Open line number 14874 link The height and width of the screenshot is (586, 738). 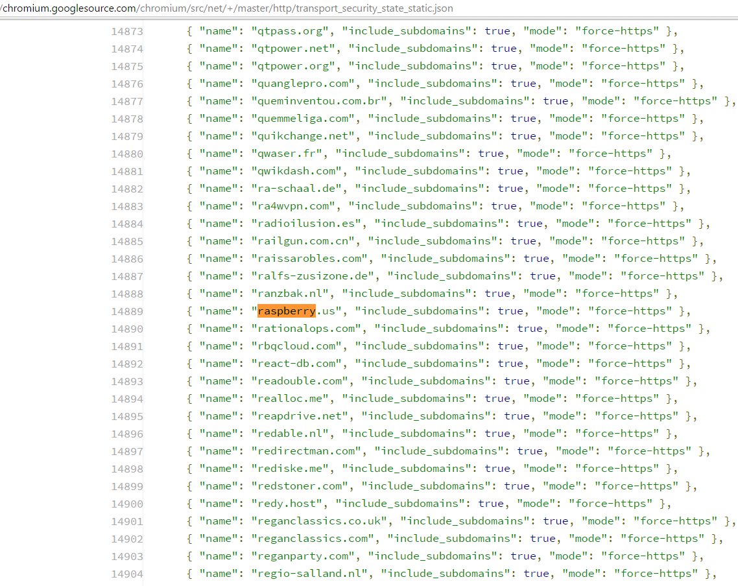[127, 49]
